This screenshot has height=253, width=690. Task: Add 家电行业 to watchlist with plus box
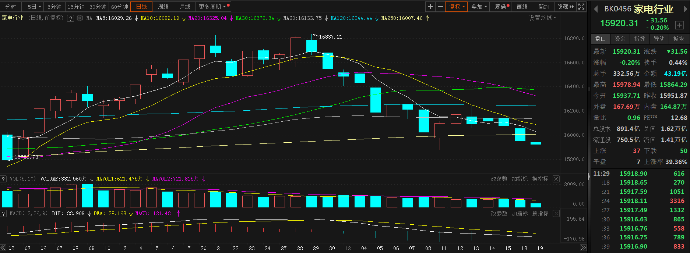[x=679, y=25]
